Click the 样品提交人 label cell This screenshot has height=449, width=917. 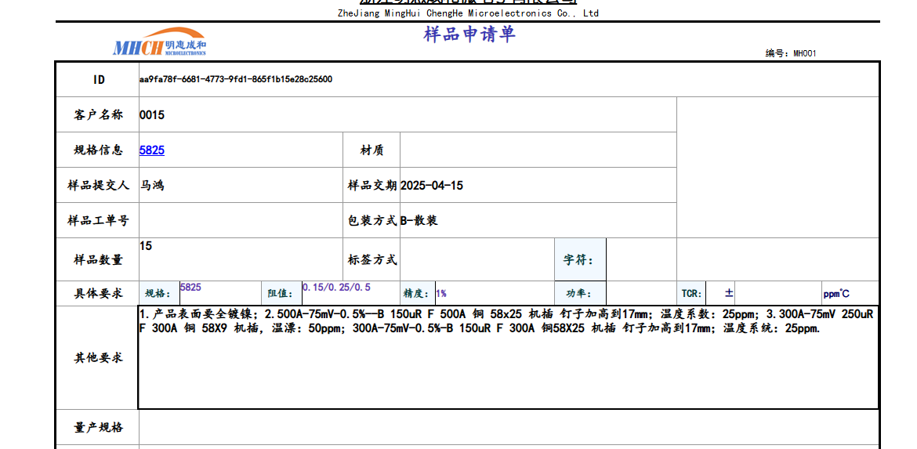pos(98,186)
